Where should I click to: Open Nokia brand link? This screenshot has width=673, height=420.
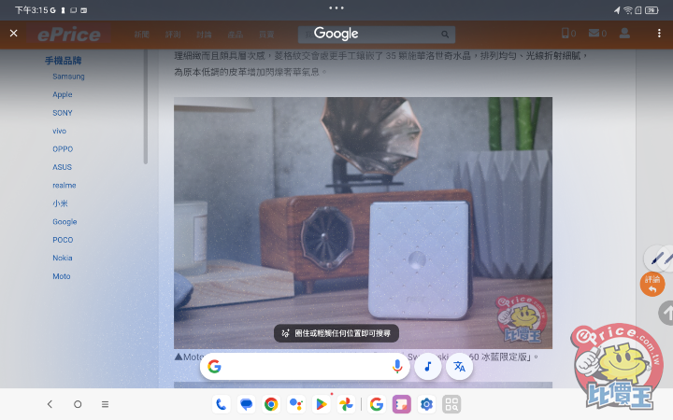click(63, 258)
